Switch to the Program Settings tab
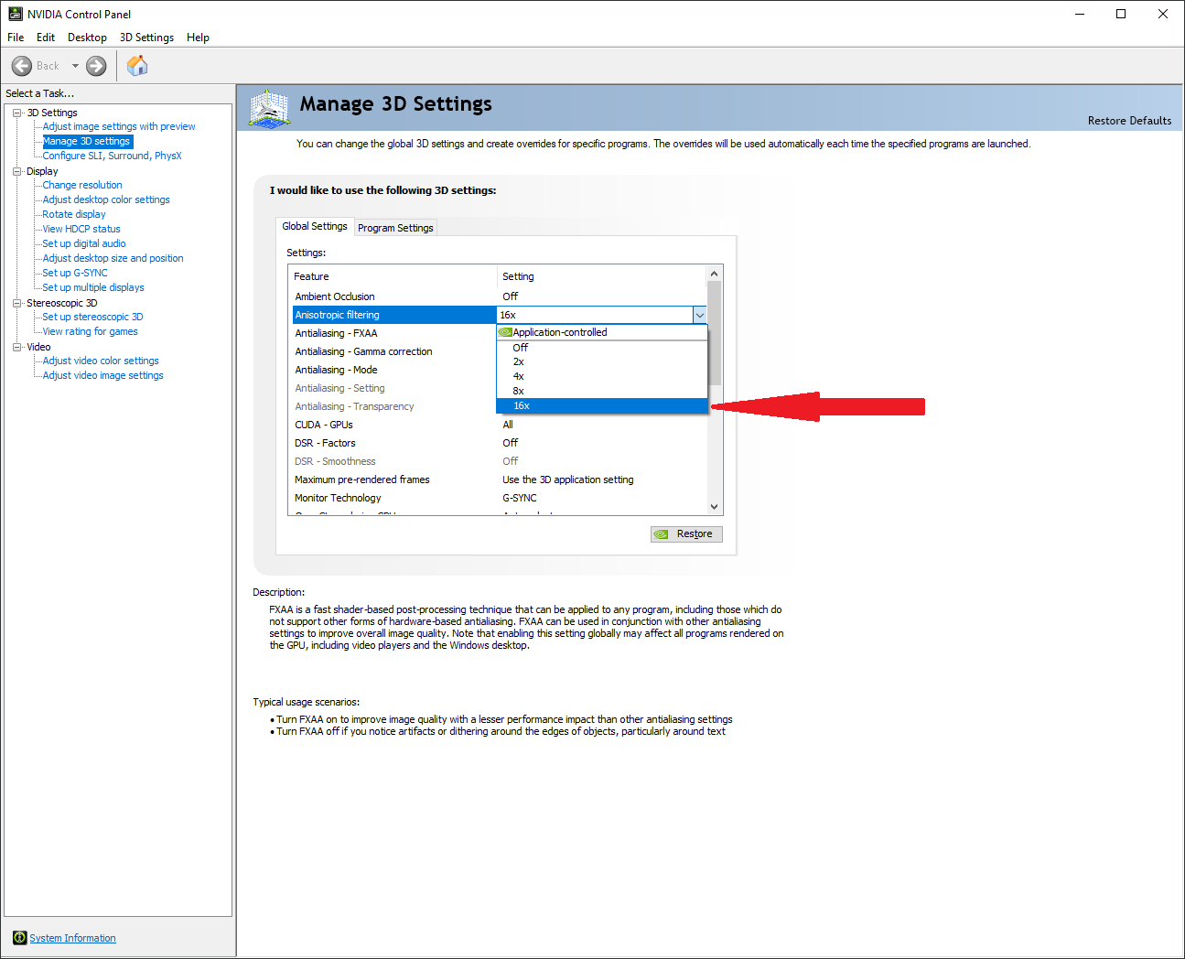1185x959 pixels. pyautogui.click(x=395, y=228)
